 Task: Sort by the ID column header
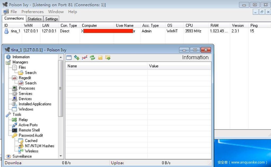click(x=12, y=25)
